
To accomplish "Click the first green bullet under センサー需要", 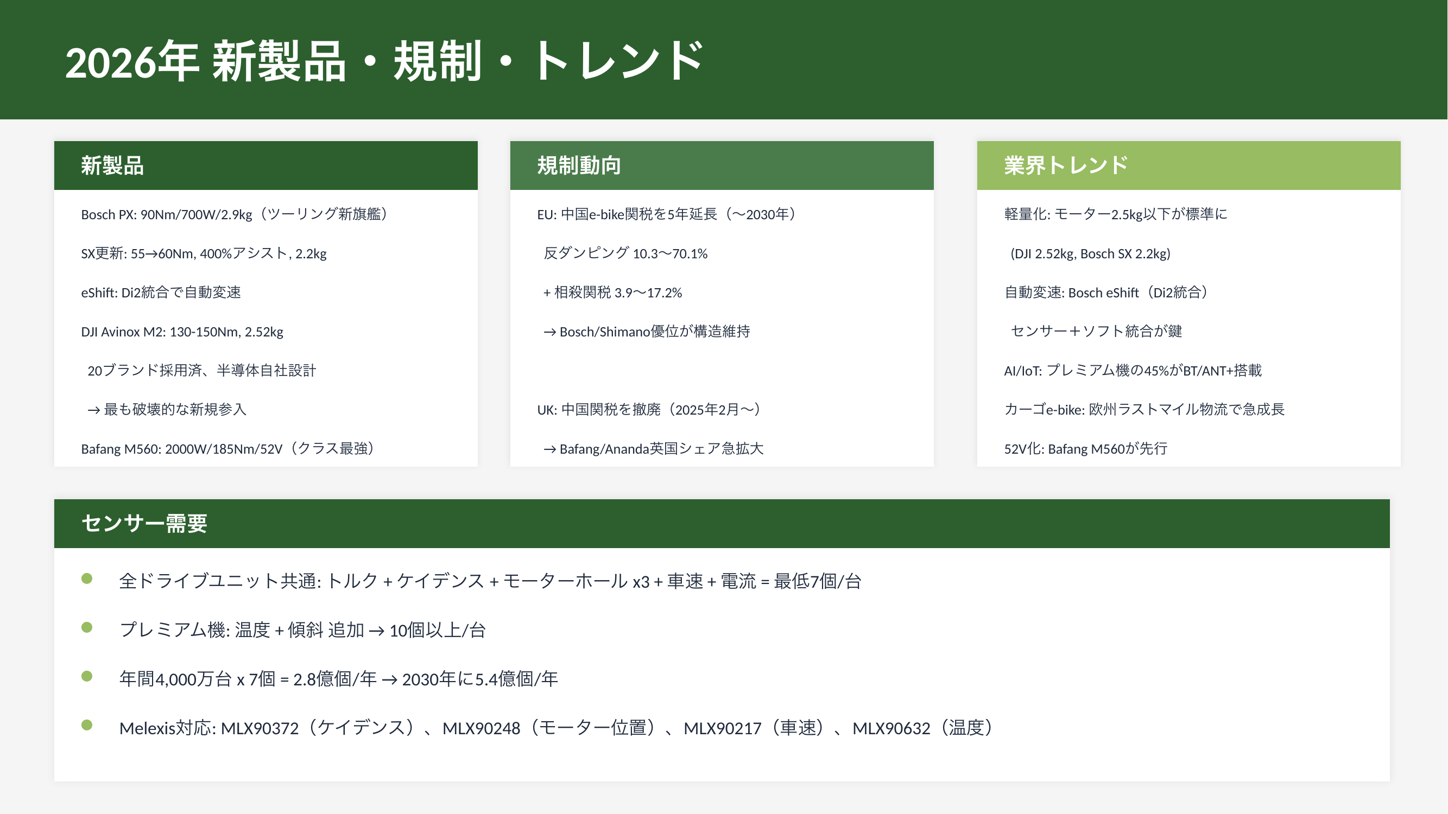I will (x=86, y=578).
